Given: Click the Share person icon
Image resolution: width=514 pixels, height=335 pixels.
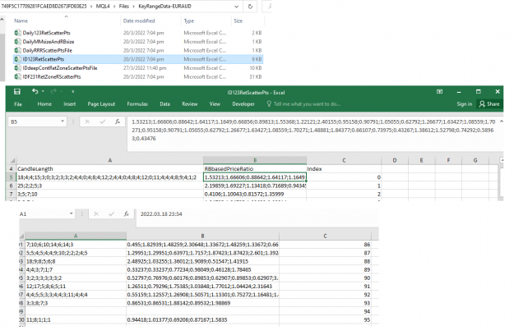Looking at the screenshot, I should [x=482, y=104].
